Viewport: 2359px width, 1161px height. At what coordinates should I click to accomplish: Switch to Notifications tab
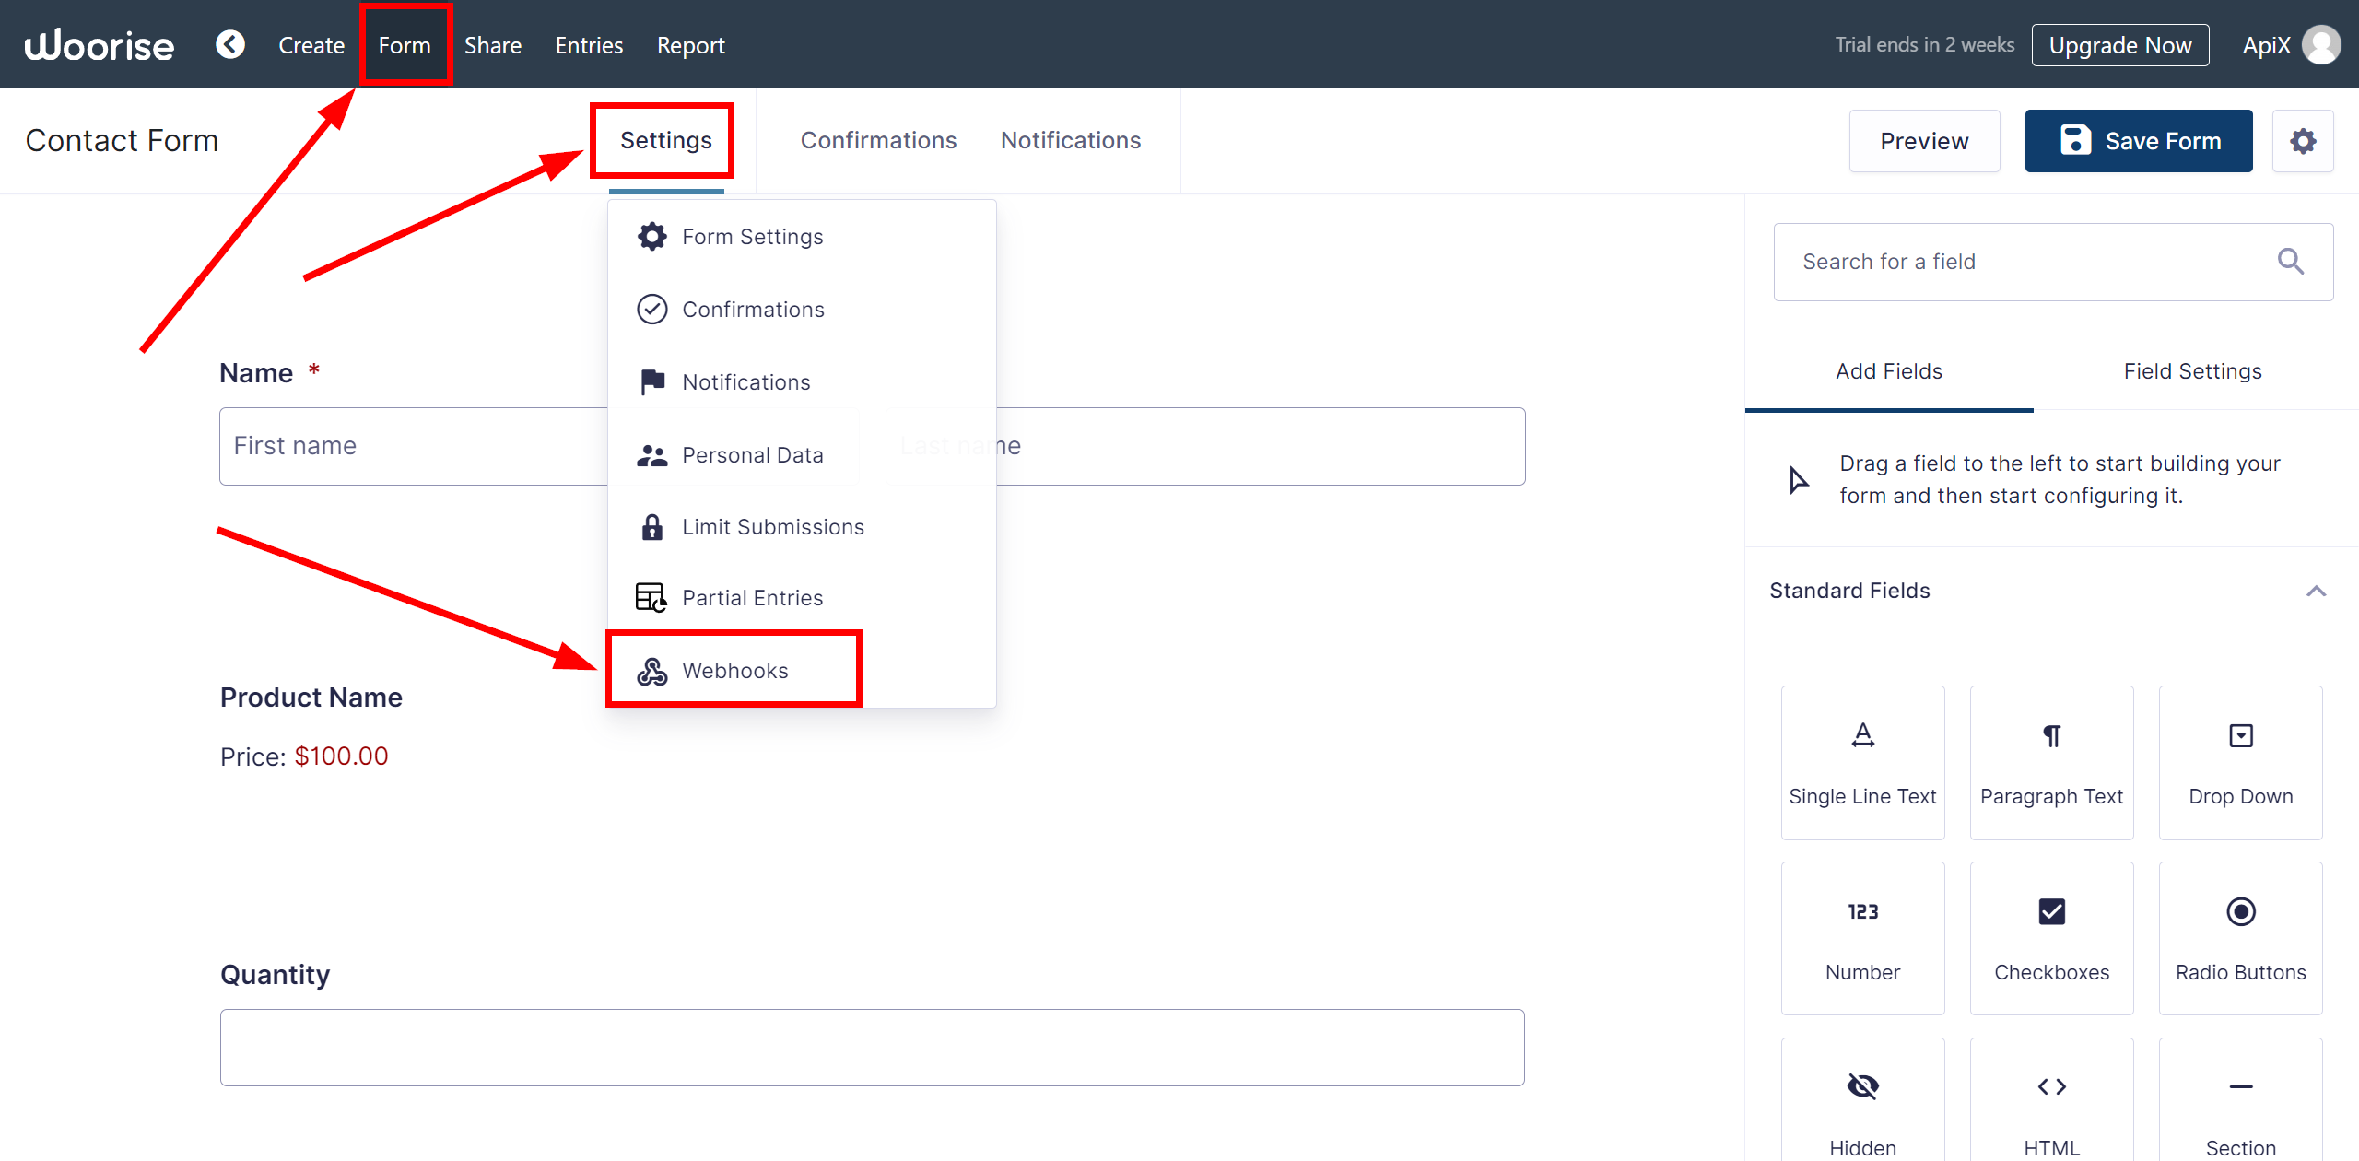pyautogui.click(x=1070, y=140)
